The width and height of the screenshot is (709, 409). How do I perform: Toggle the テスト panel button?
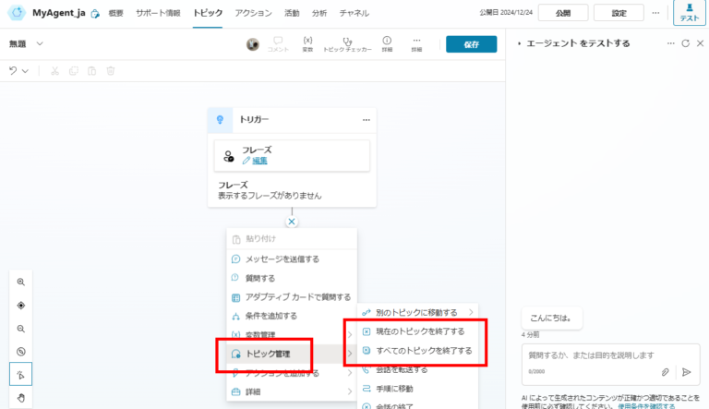(689, 13)
